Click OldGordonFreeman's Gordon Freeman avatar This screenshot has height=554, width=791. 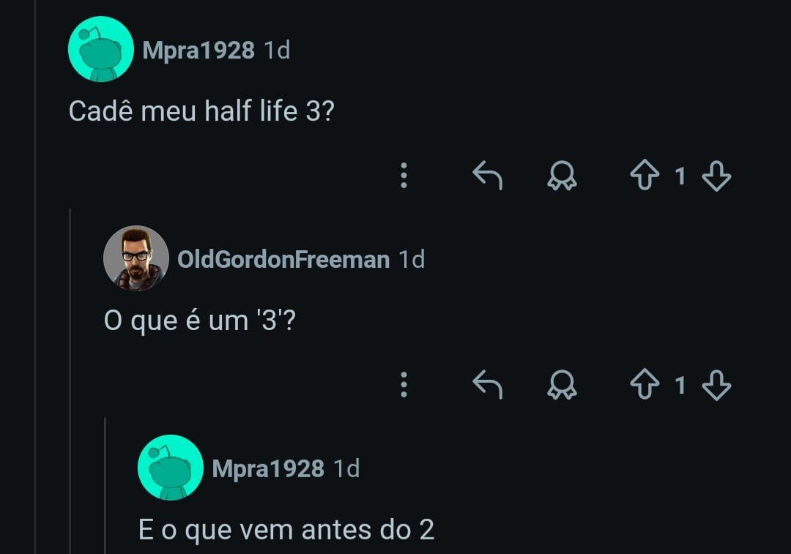click(x=136, y=258)
